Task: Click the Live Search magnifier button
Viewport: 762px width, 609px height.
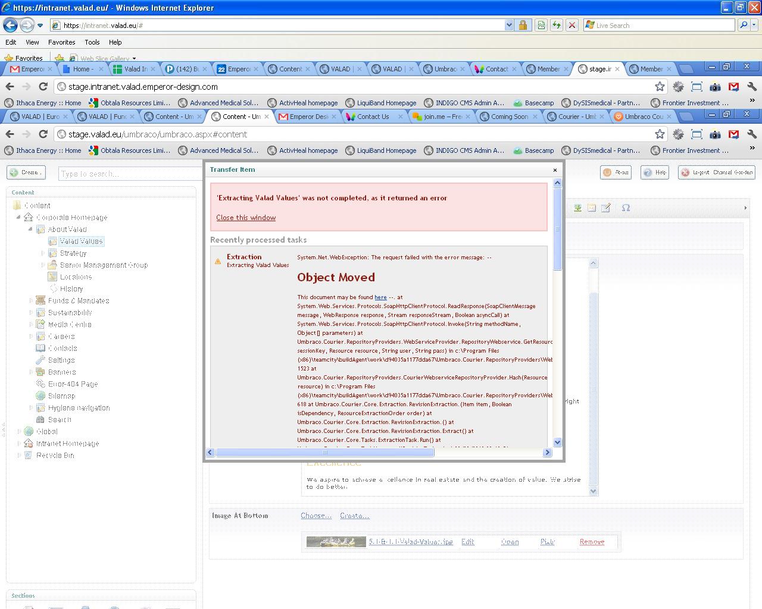Action: (743, 25)
